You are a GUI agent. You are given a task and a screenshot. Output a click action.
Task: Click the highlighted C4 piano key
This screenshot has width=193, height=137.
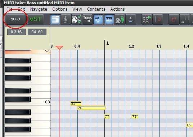[x=28, y=52]
